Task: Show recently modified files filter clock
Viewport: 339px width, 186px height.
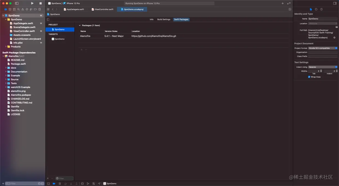Action: point(39,184)
